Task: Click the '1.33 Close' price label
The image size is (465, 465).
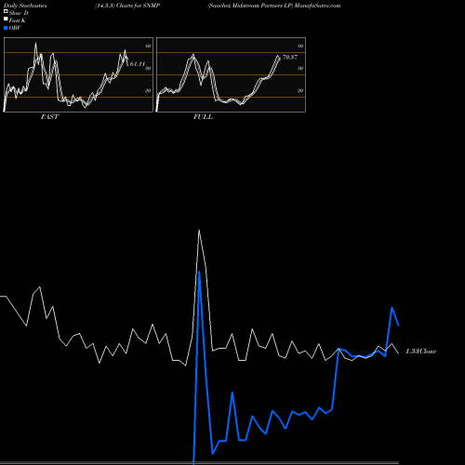Action: [x=421, y=352]
